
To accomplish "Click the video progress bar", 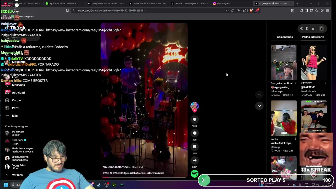I will coord(144,177).
